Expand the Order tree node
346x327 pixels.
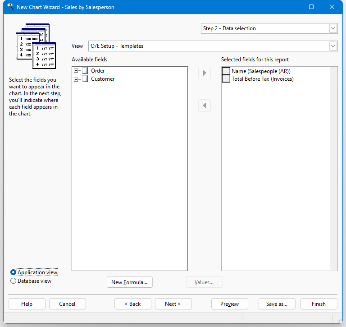(76, 71)
